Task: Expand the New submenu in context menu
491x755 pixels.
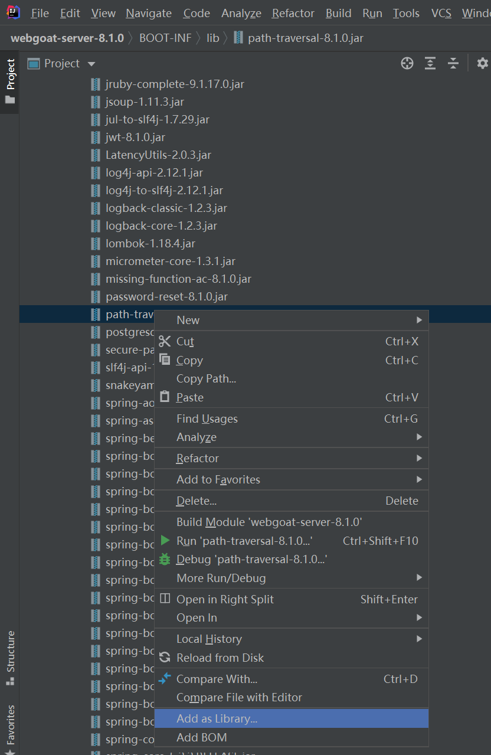Action: (x=292, y=320)
